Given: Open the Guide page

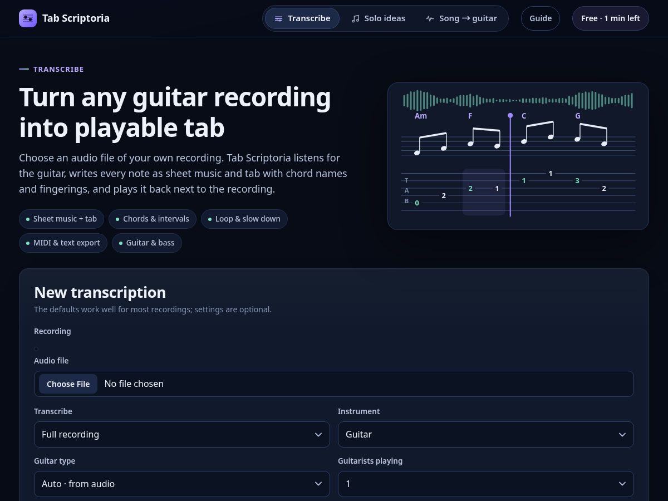Looking at the screenshot, I should click(541, 18).
